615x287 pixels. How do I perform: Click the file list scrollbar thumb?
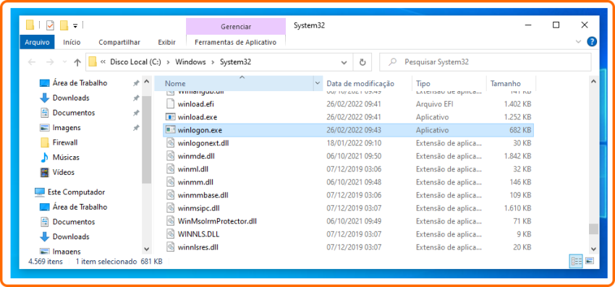click(x=593, y=229)
